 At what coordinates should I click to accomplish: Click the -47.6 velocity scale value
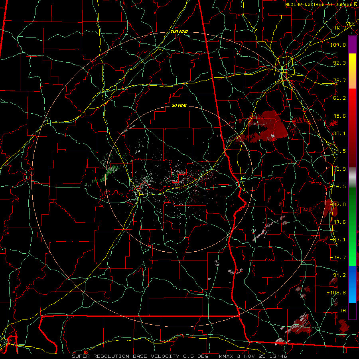point(338,222)
